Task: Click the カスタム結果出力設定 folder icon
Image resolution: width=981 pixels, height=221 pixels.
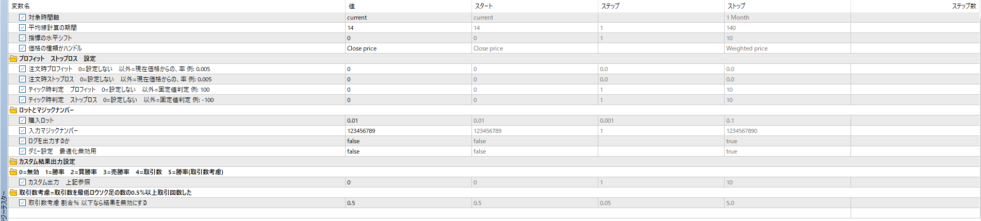Action: pos(13,162)
